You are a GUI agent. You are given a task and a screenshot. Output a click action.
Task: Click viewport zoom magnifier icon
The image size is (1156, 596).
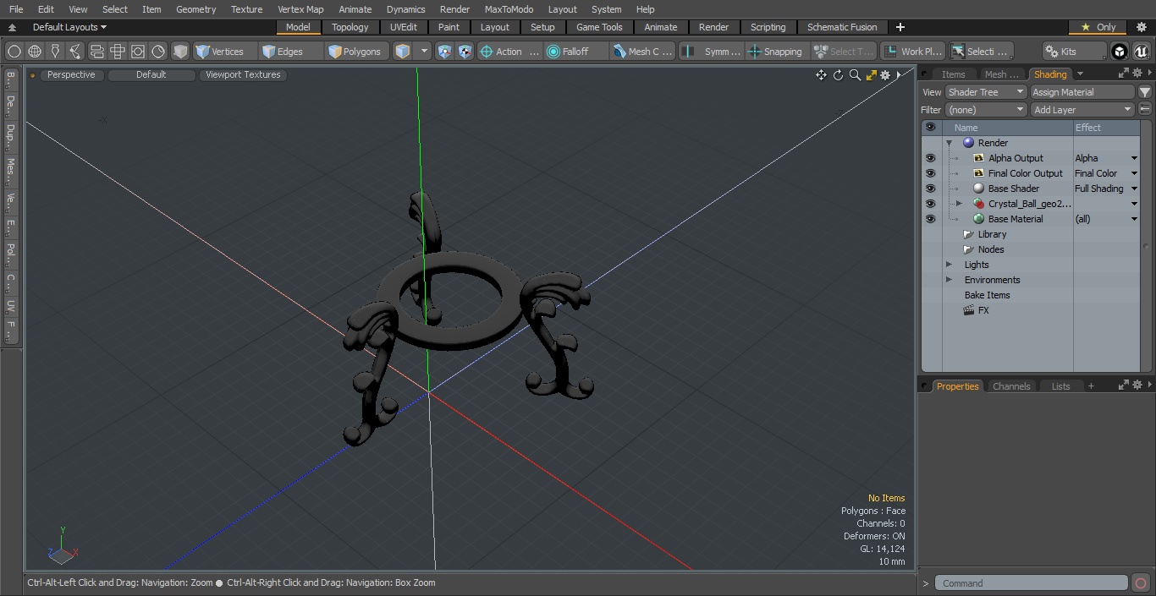pos(855,75)
